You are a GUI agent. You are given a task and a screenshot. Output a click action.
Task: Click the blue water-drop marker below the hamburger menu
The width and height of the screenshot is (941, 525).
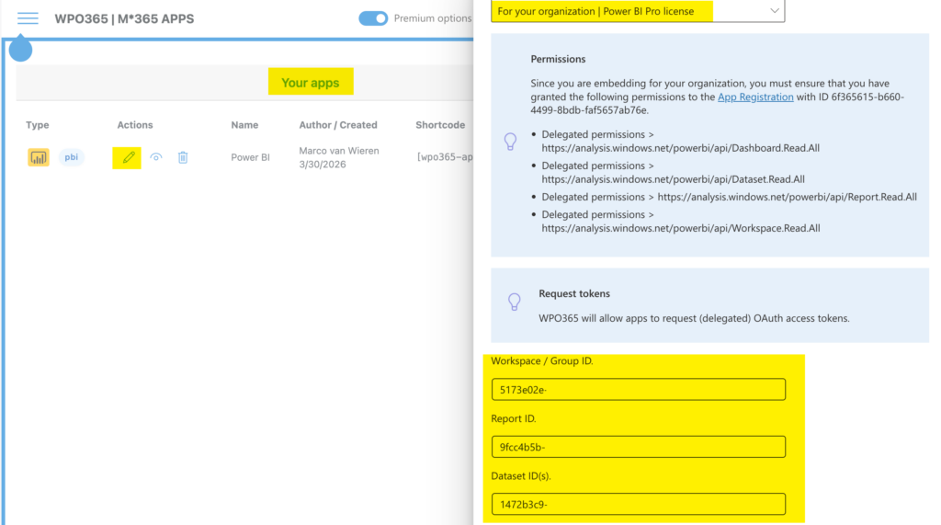coord(20,48)
